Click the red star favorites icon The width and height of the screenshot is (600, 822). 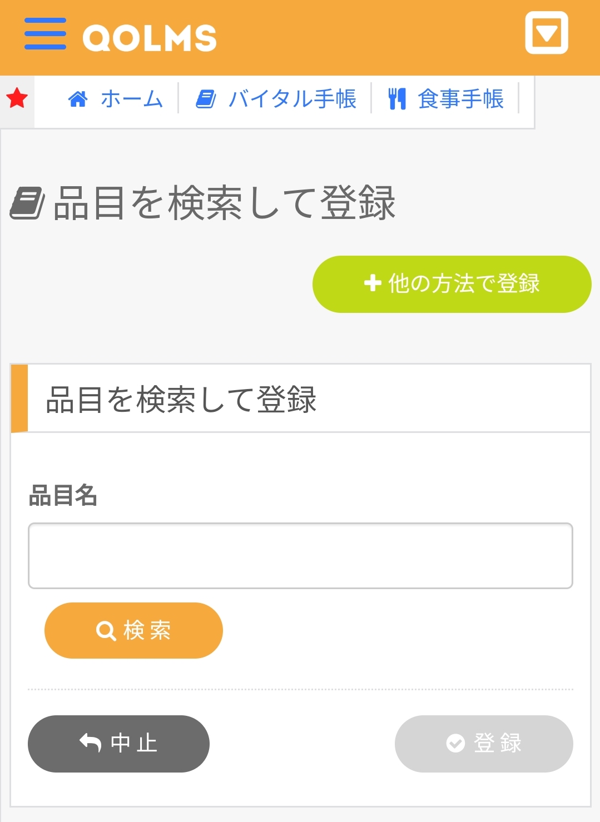tap(17, 98)
